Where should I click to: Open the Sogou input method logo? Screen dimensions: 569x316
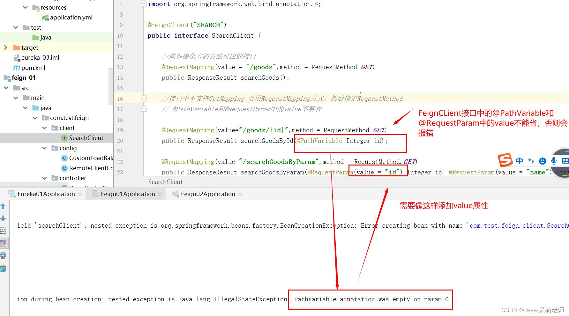coord(505,160)
